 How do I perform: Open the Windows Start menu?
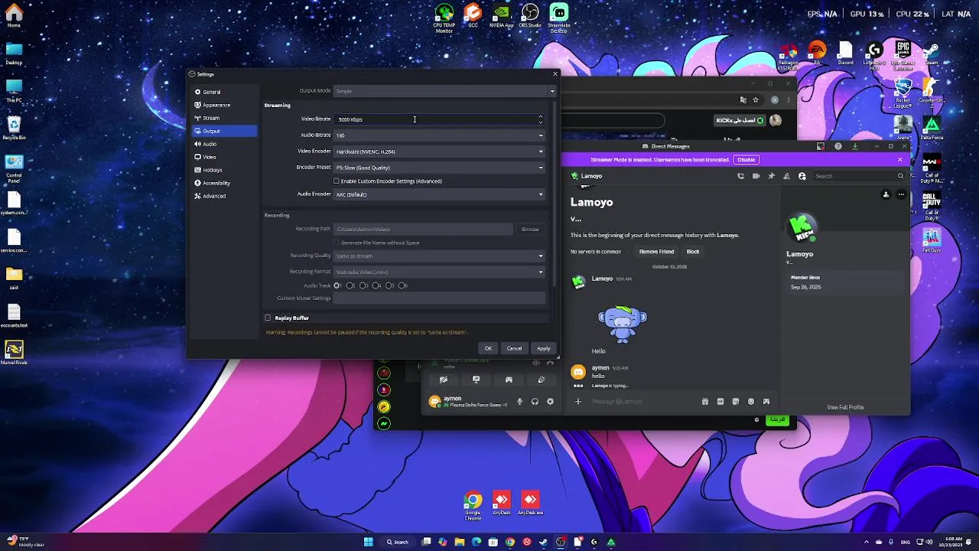point(368,542)
